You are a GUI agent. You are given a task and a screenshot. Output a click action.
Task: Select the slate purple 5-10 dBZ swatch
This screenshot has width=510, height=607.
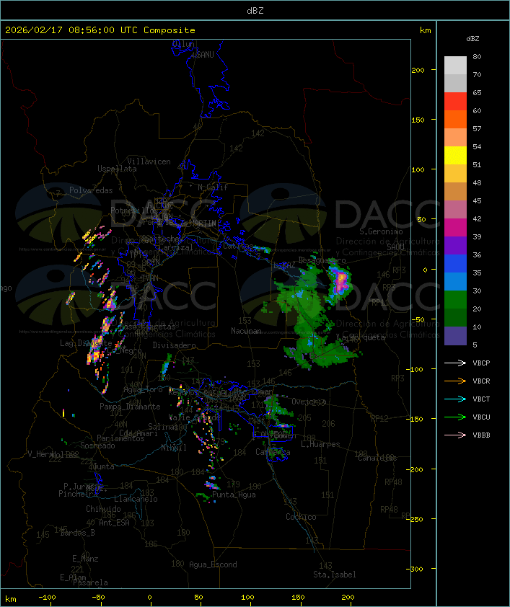point(455,335)
